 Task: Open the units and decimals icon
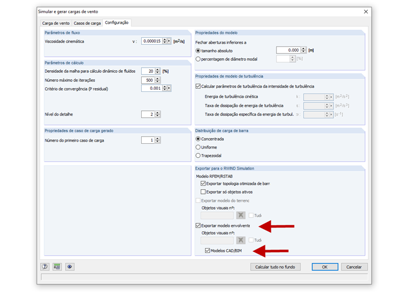pos(57,266)
